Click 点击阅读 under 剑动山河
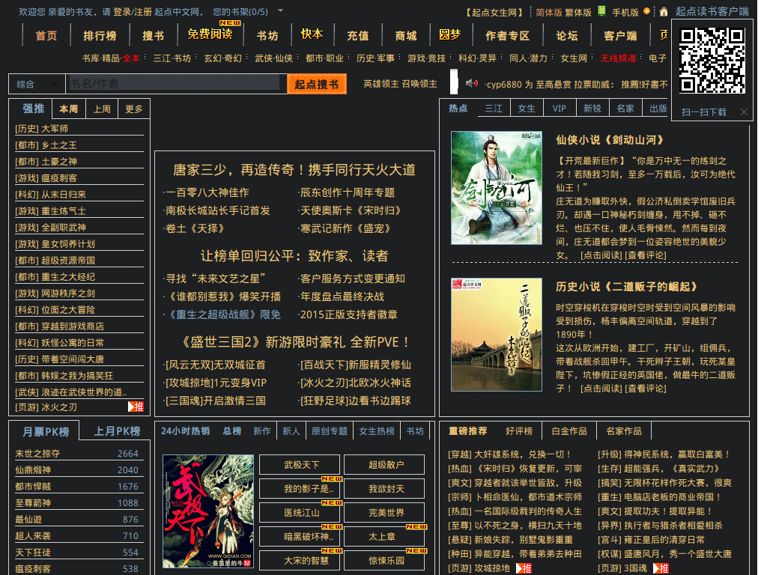 coord(601,255)
